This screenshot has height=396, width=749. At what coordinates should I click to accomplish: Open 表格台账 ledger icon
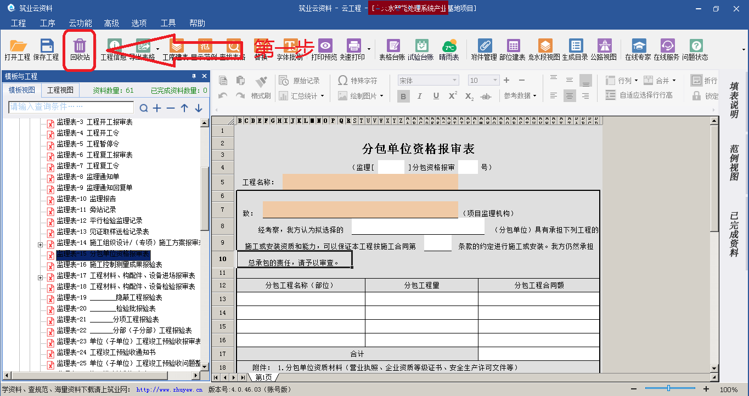(392, 49)
